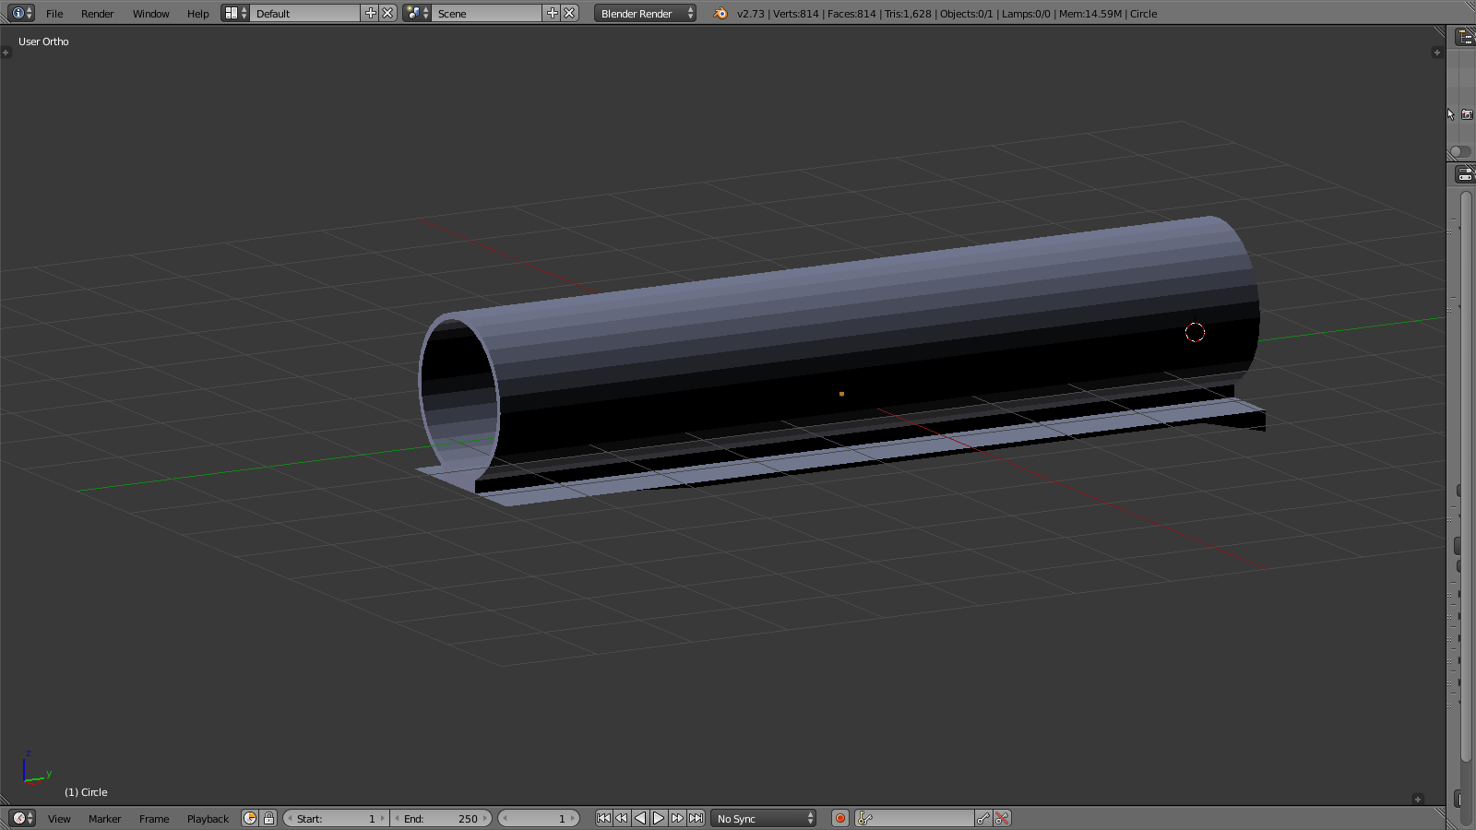Toggle use preview range clock icon
1476x830 pixels.
pyautogui.click(x=250, y=818)
